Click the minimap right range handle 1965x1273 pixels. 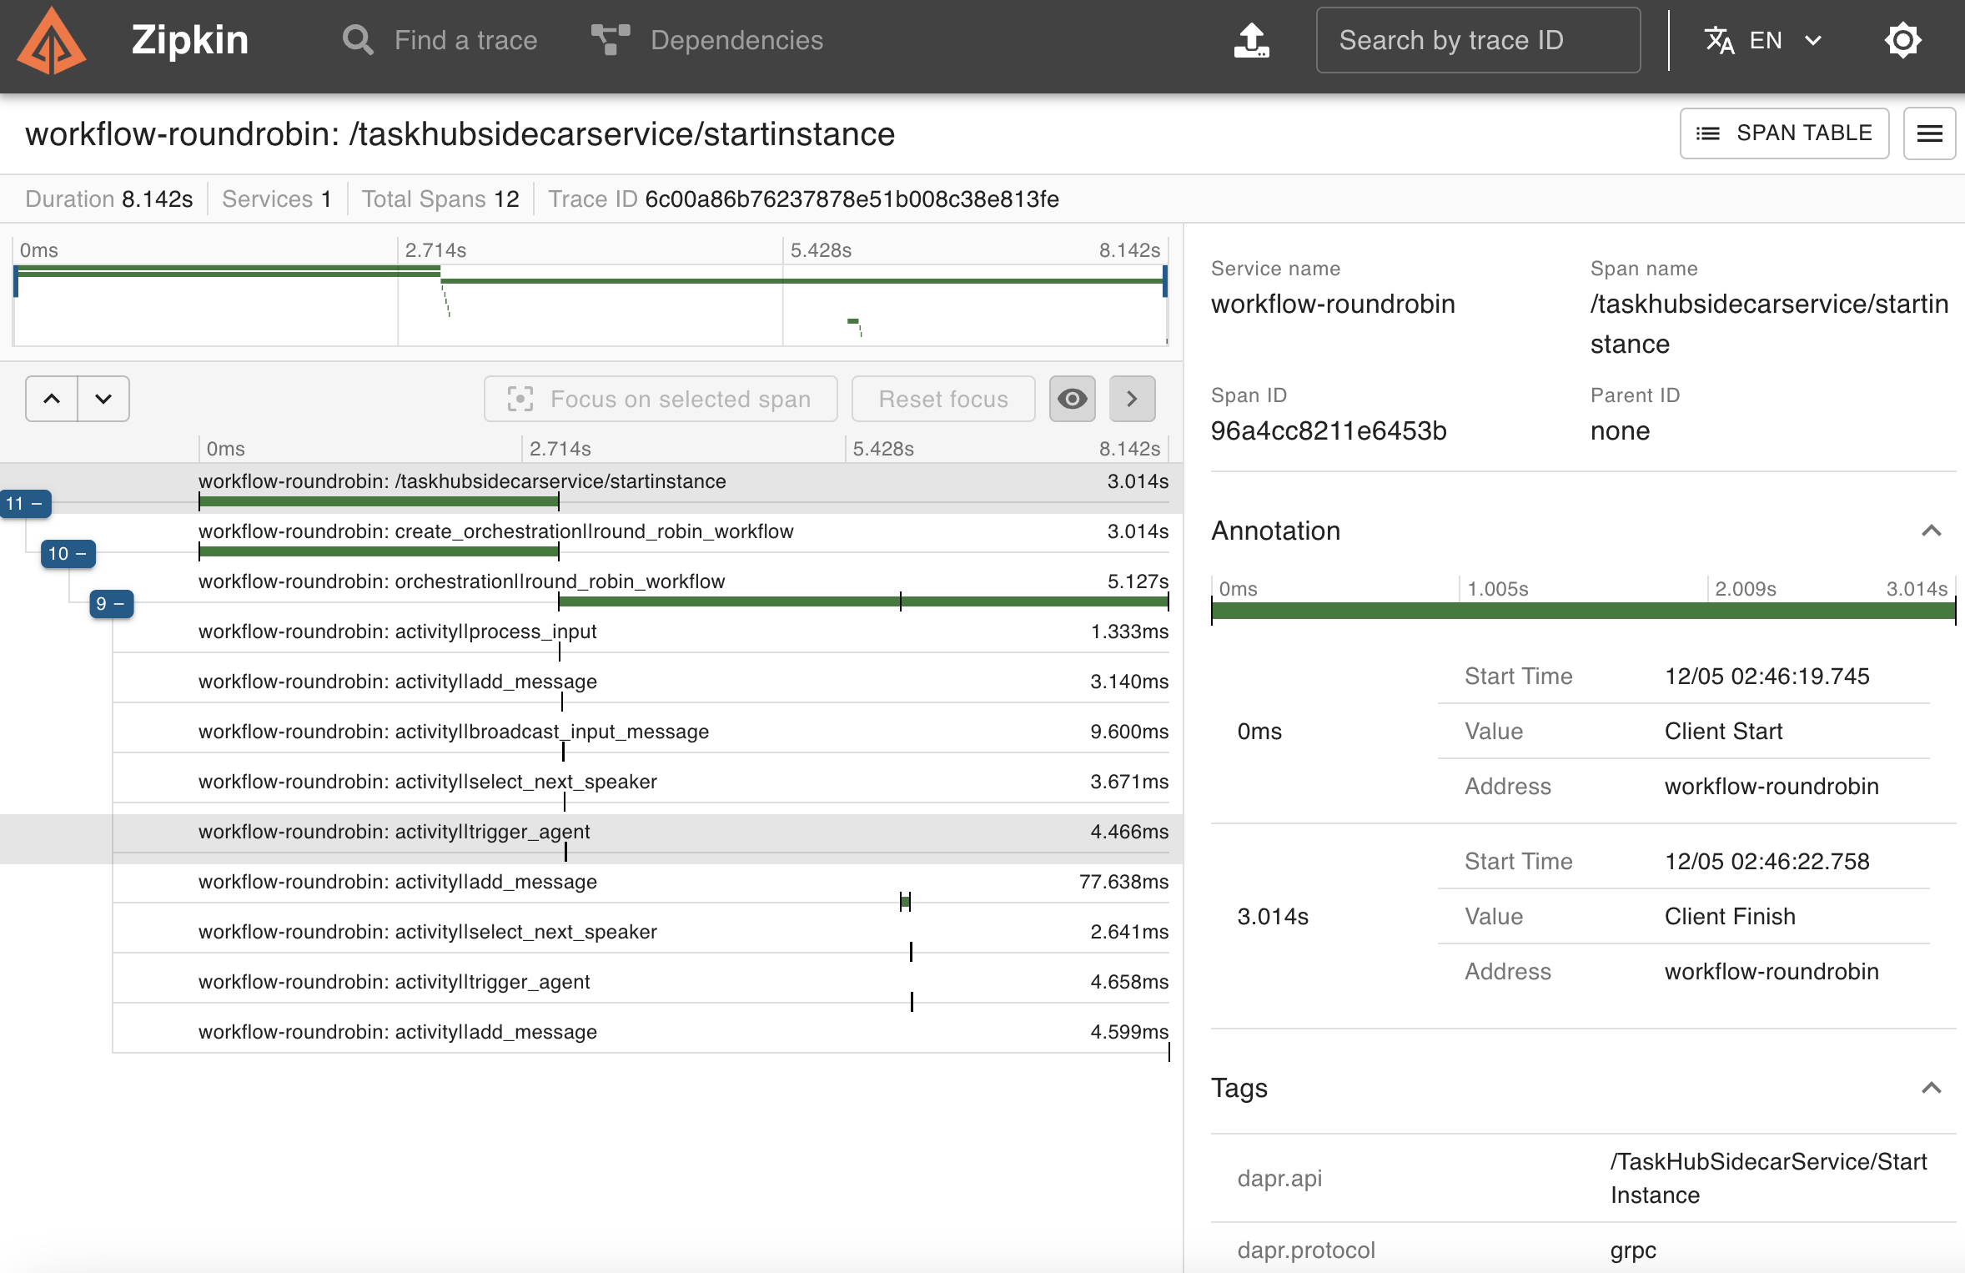click(1165, 281)
